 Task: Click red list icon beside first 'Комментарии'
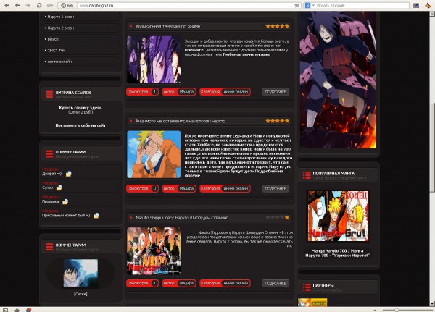click(49, 154)
